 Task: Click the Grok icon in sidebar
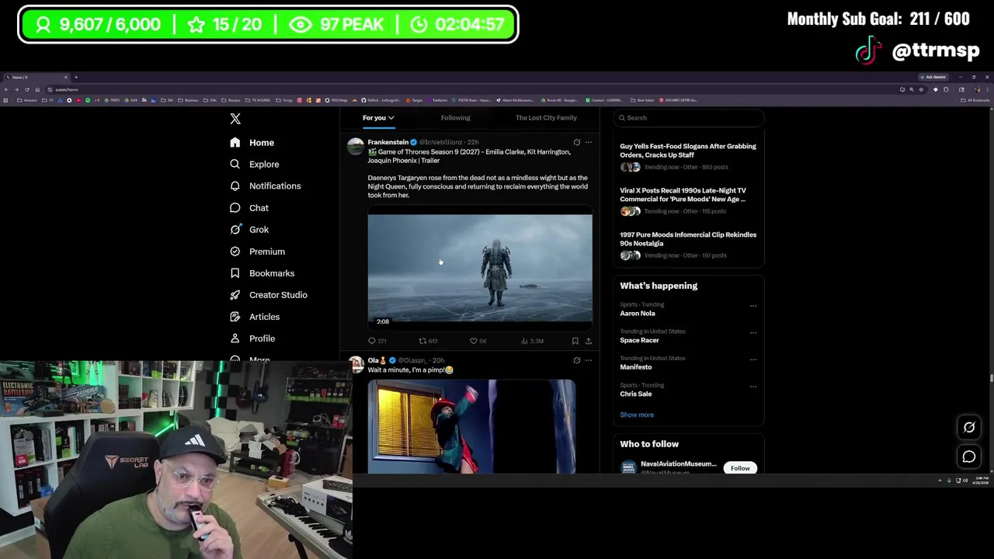(235, 230)
